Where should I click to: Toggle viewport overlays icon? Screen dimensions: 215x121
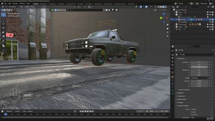146,7
